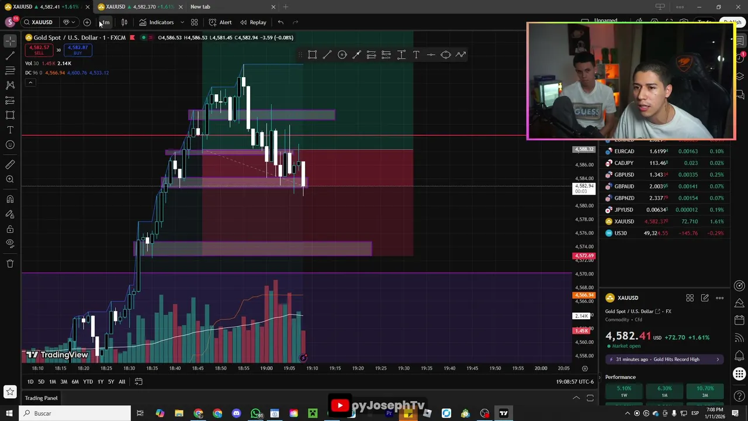The image size is (748, 421).
Task: Open the forecasting and measurement tools
Action: pyautogui.click(x=10, y=101)
